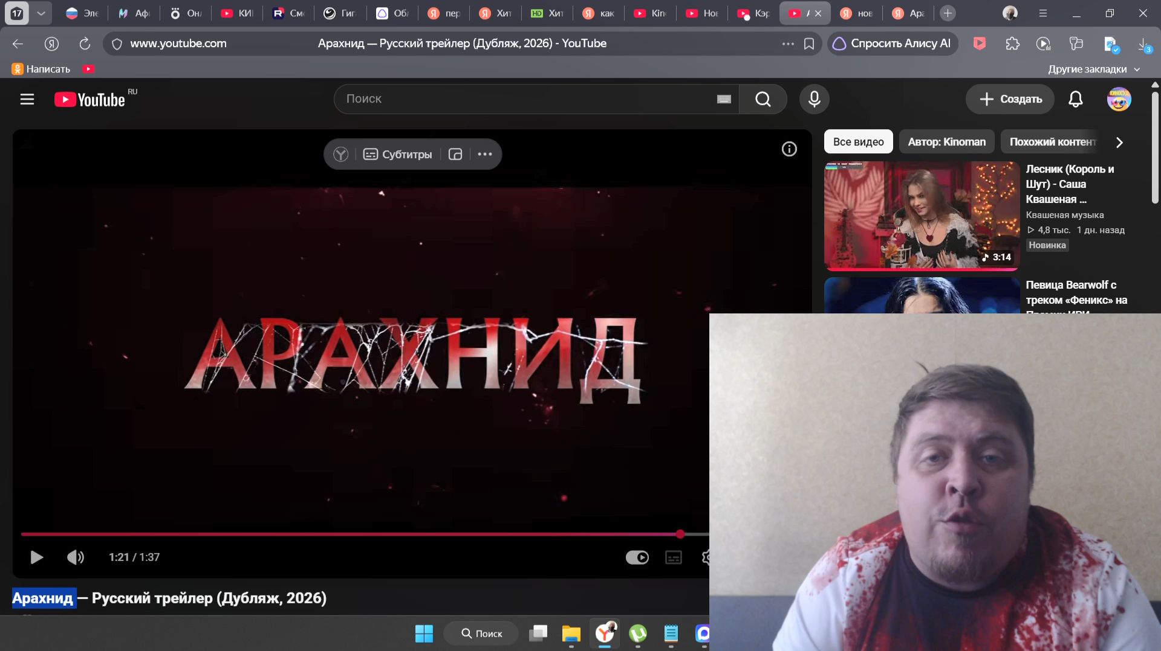This screenshot has height=651, width=1161.
Task: Switch to the Kin browser tab
Action: [650, 13]
